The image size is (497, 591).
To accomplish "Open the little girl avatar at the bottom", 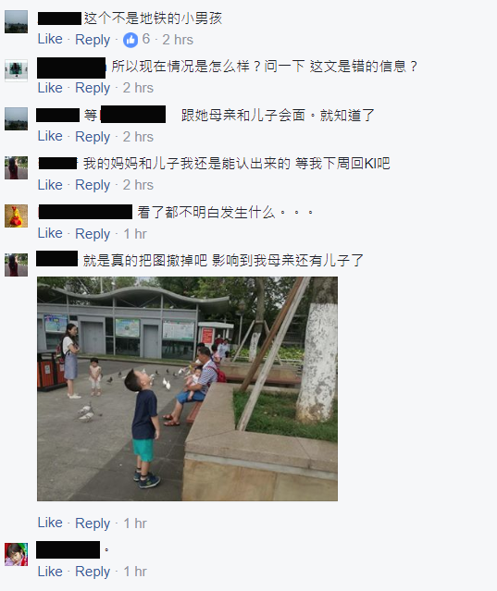I will [17, 554].
